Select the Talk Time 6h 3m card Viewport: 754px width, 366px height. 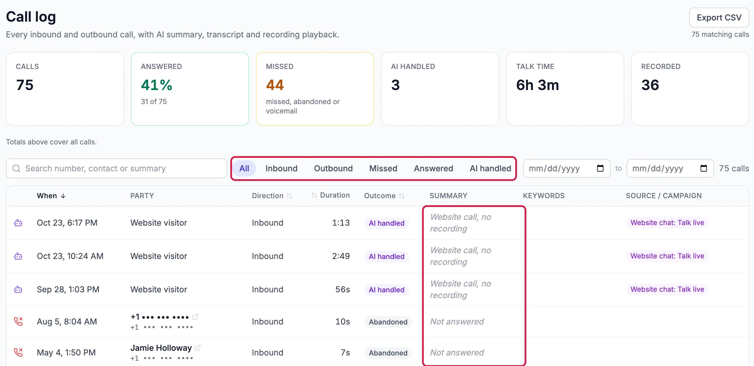[565, 89]
